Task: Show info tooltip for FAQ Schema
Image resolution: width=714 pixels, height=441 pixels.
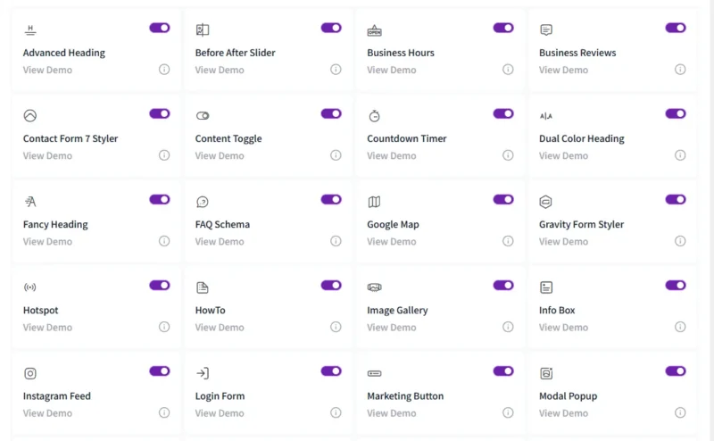Action: [336, 241]
